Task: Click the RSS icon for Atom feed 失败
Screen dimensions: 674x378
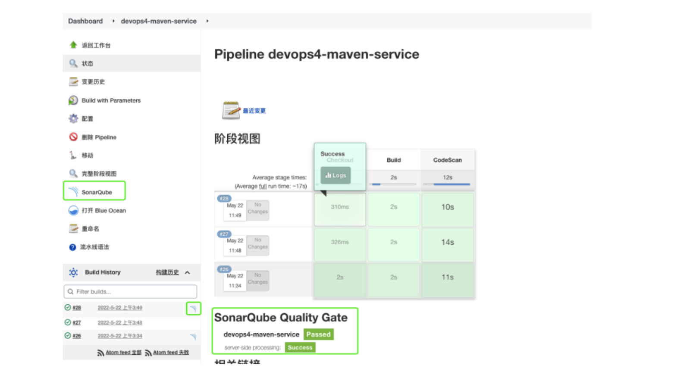Action: (148, 353)
